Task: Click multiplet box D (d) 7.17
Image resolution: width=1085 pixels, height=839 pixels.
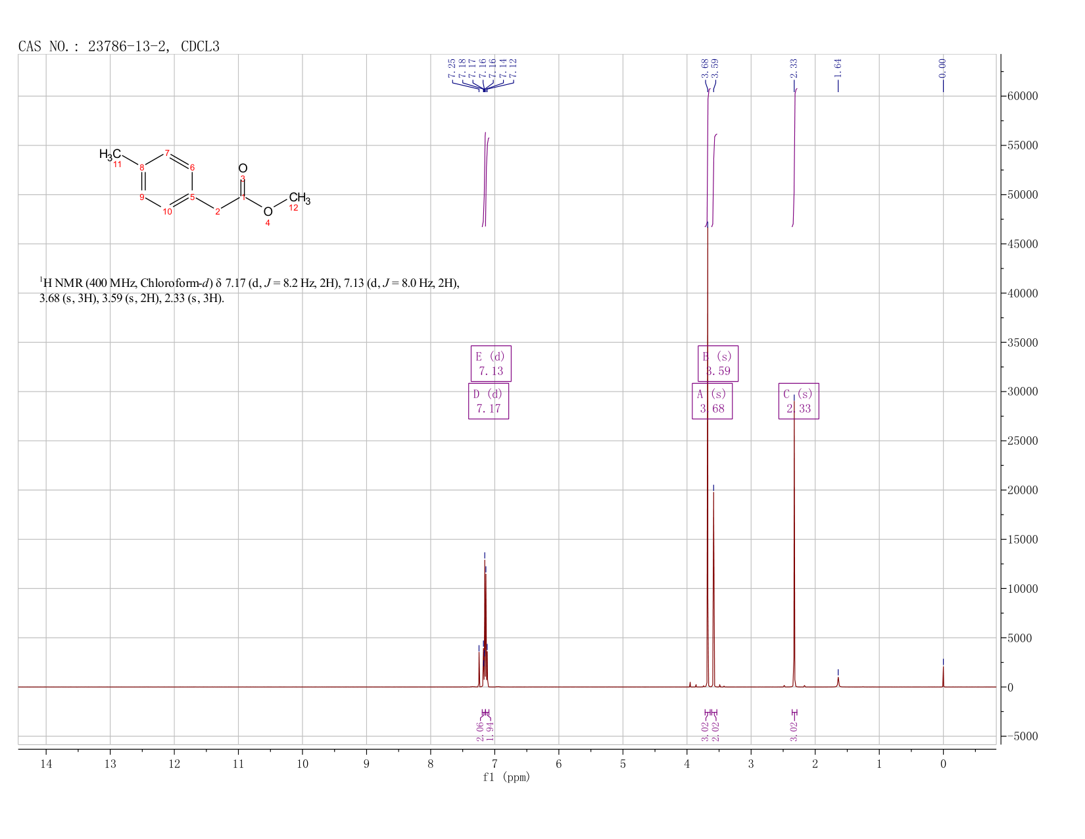Action: [489, 401]
